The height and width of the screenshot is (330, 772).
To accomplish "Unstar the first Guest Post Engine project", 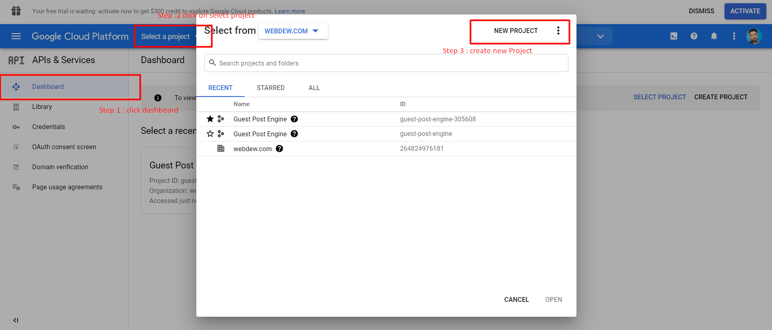I will pos(210,119).
